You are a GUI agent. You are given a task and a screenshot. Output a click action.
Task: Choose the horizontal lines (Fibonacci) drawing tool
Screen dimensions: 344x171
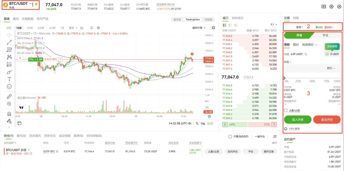click(9, 50)
